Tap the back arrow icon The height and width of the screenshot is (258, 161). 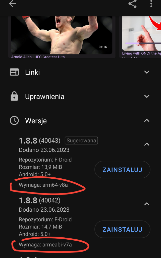tap(13, 4)
